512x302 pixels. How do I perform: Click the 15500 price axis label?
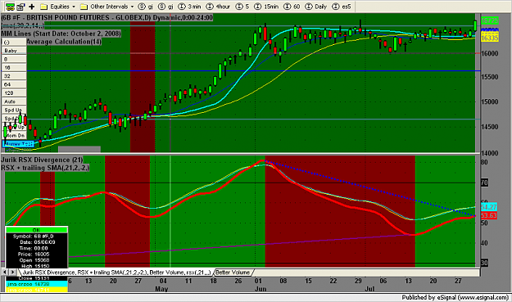[490, 77]
